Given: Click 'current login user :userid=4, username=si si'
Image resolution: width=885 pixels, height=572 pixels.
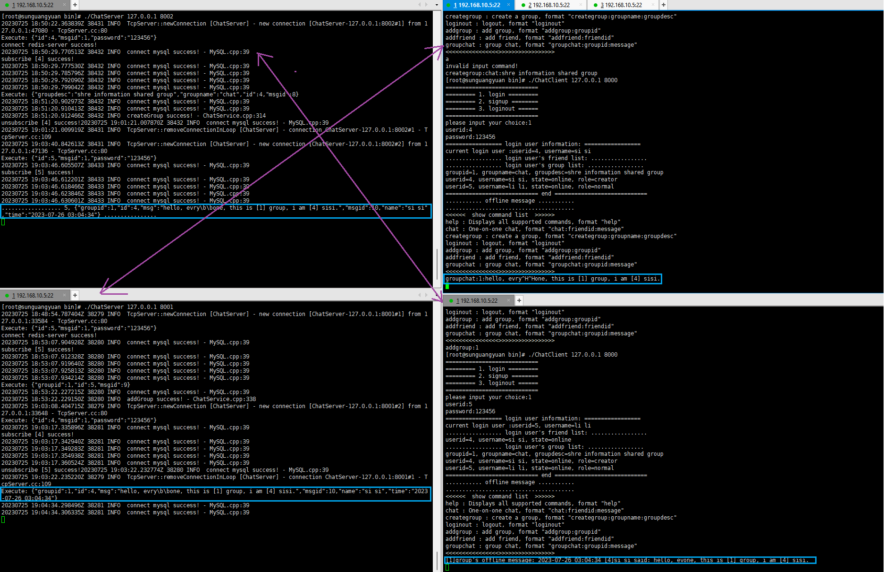Looking at the screenshot, I should [x=518, y=151].
